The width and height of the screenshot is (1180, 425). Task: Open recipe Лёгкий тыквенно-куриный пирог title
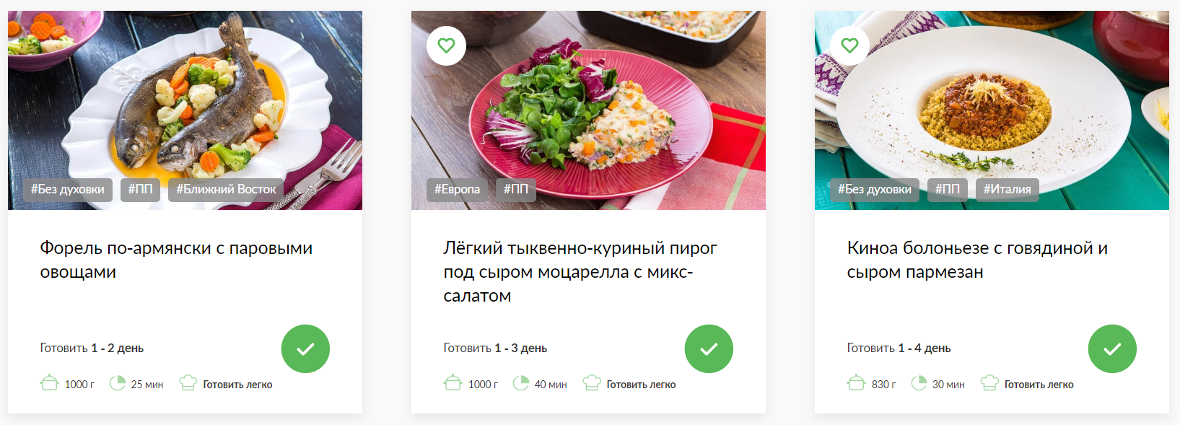tap(580, 271)
